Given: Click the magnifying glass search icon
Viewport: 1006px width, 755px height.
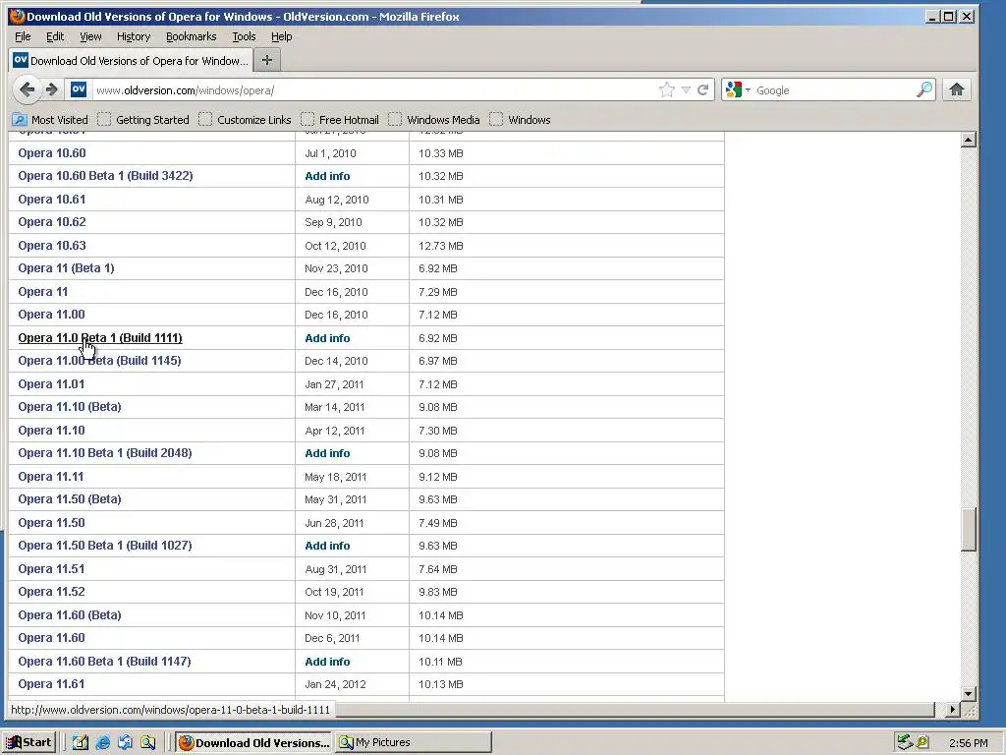Looking at the screenshot, I should click(x=923, y=89).
